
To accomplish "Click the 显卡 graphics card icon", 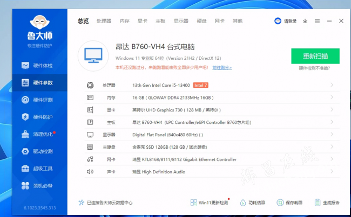I will (x=90, y=110).
